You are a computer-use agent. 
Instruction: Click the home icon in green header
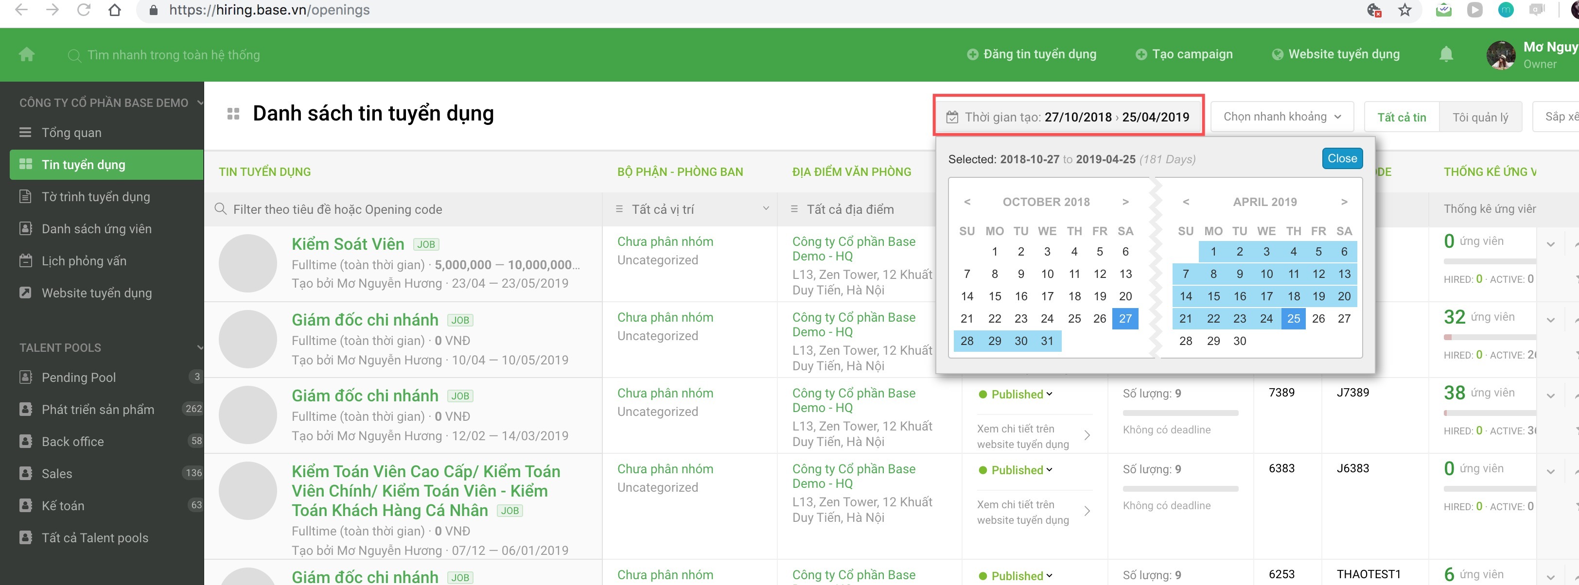click(26, 54)
